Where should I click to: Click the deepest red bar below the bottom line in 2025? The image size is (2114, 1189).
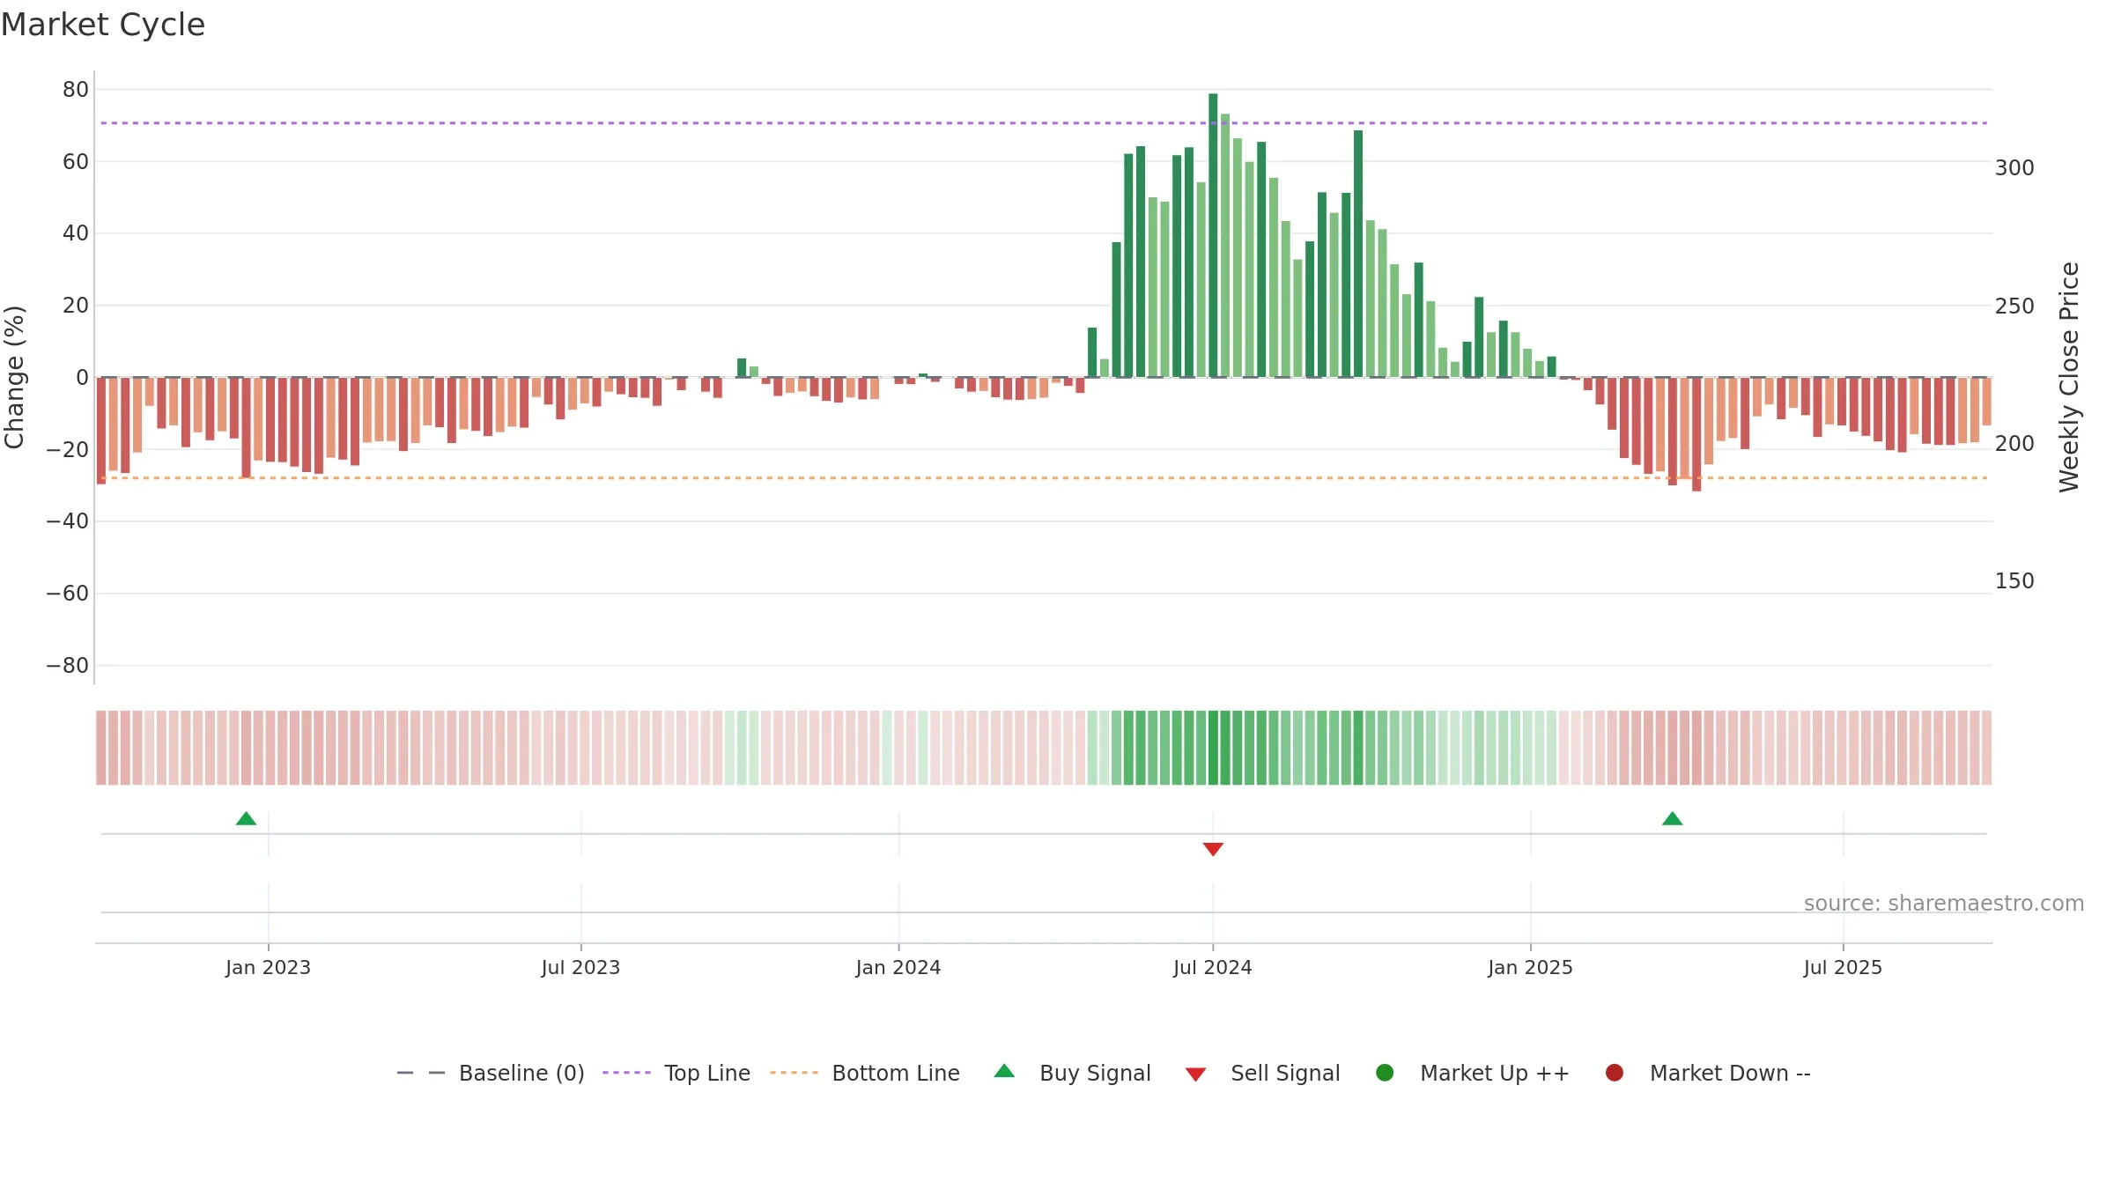click(1696, 434)
